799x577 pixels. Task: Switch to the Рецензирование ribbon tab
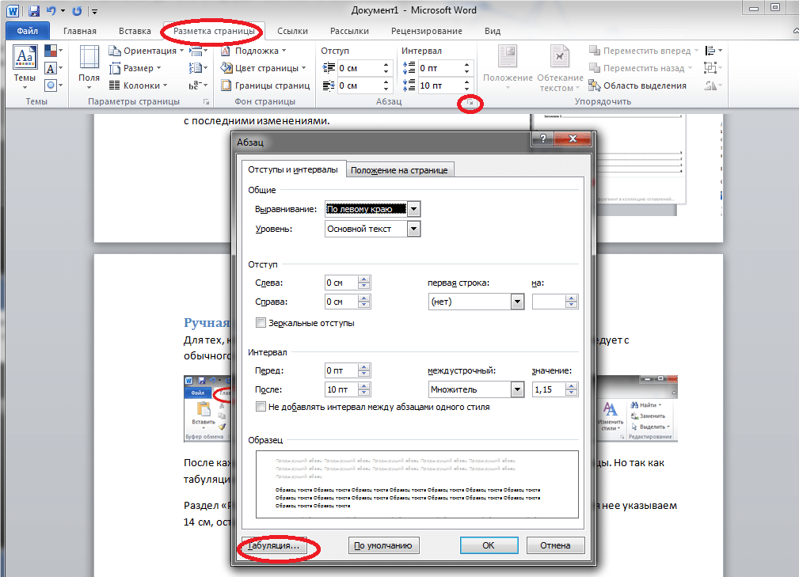[x=427, y=31]
